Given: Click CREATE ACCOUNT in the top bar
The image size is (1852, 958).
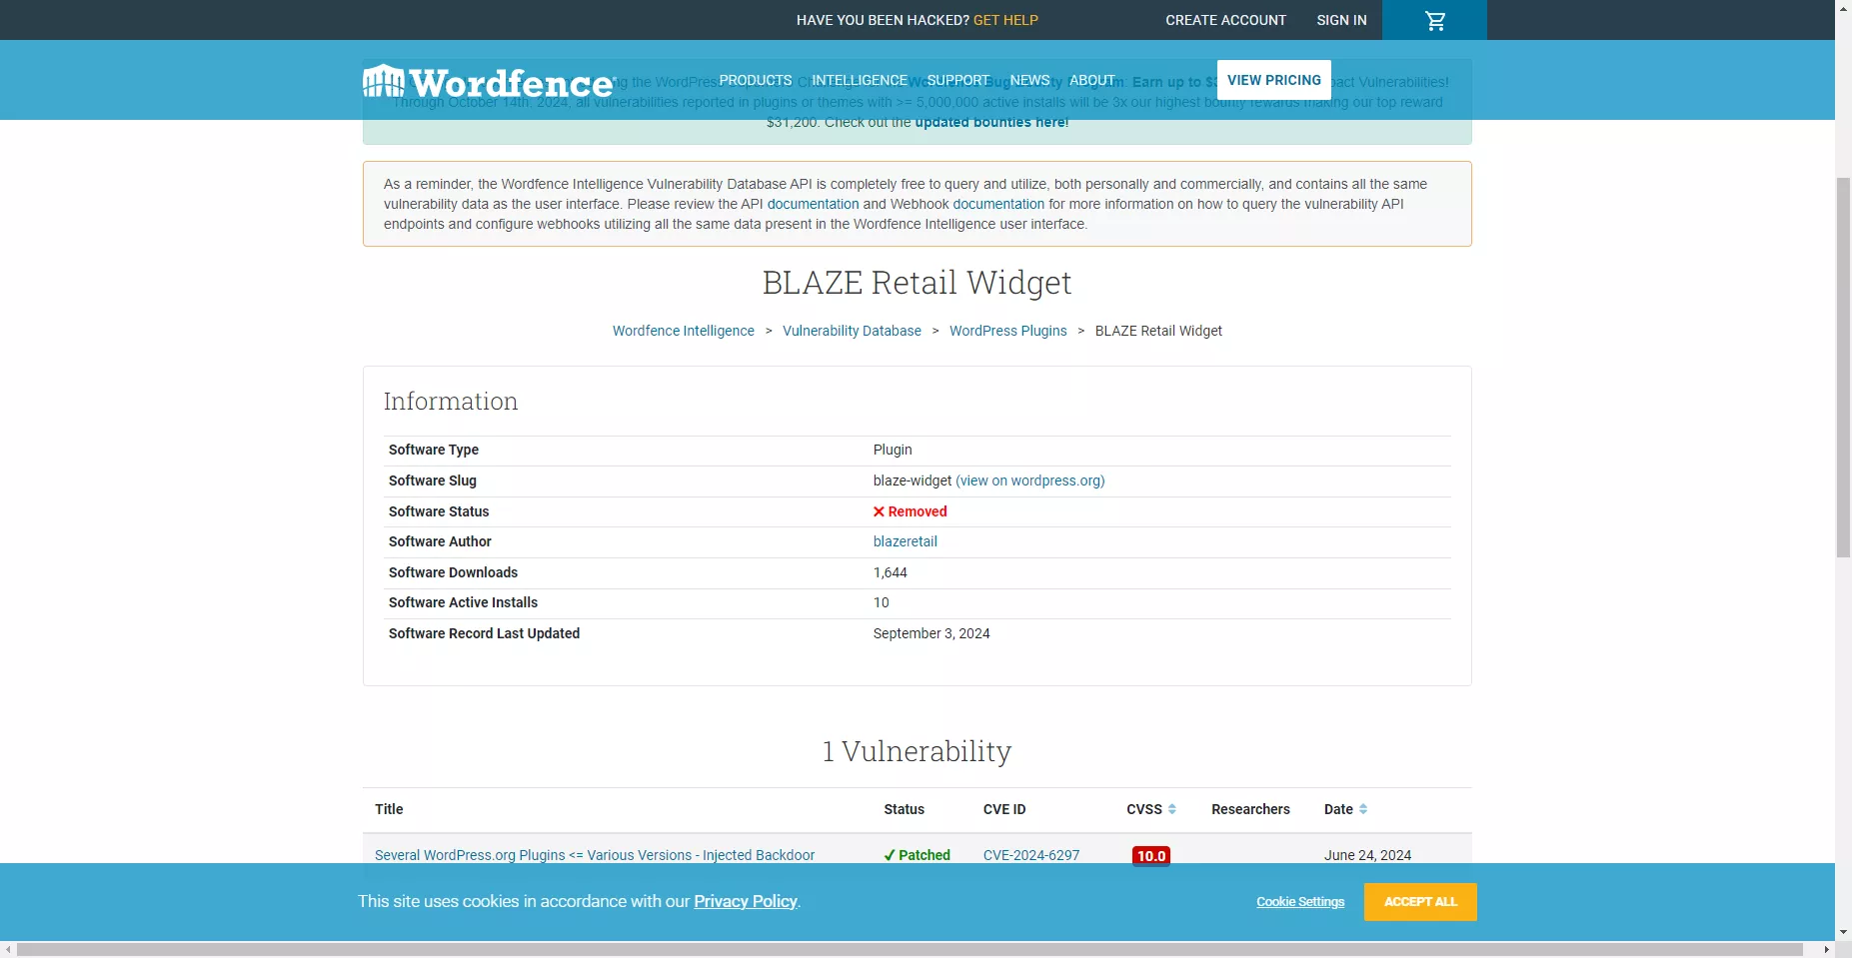Looking at the screenshot, I should coord(1225,20).
